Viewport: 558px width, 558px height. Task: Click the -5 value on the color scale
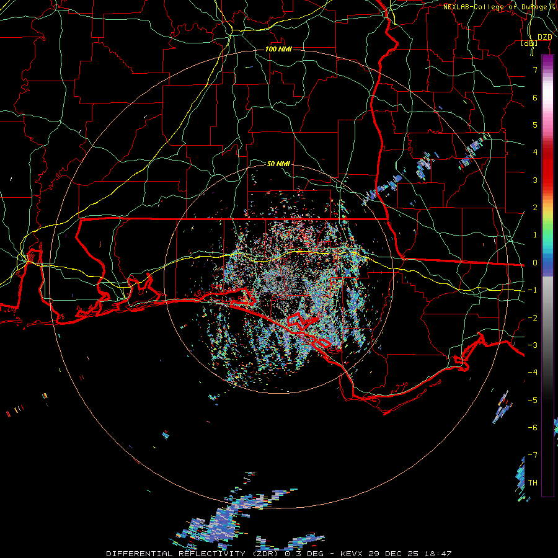tap(533, 401)
